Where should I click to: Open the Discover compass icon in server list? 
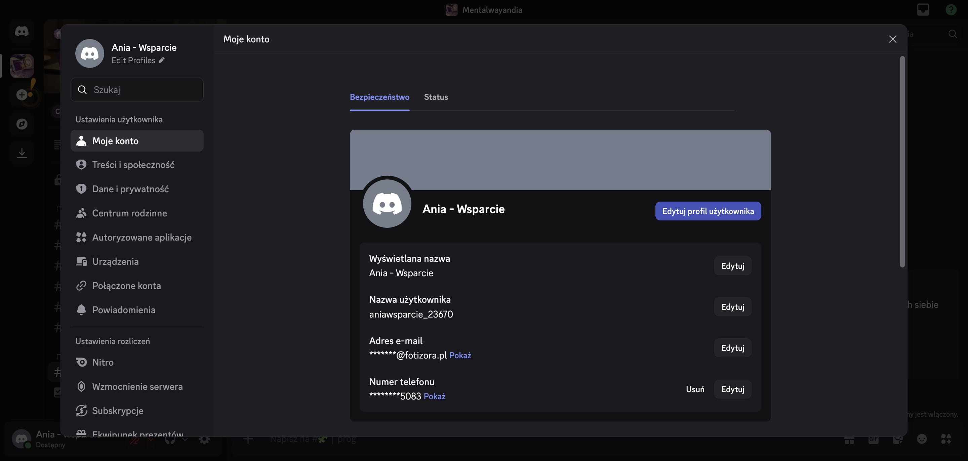22,124
